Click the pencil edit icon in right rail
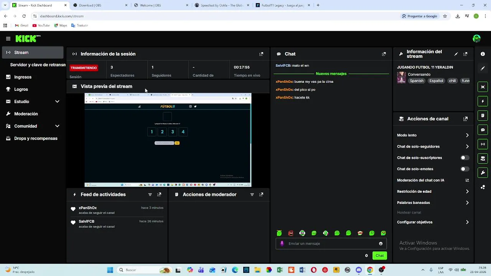 coord(483,68)
